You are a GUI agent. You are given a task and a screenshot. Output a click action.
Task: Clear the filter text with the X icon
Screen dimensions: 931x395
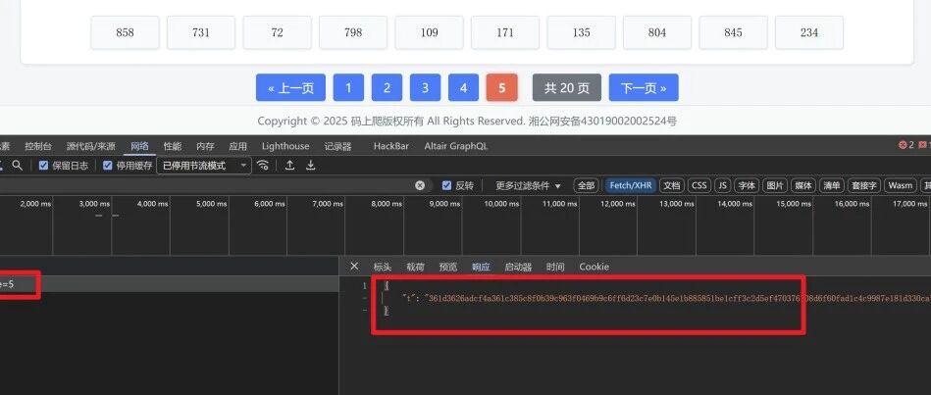(x=420, y=185)
